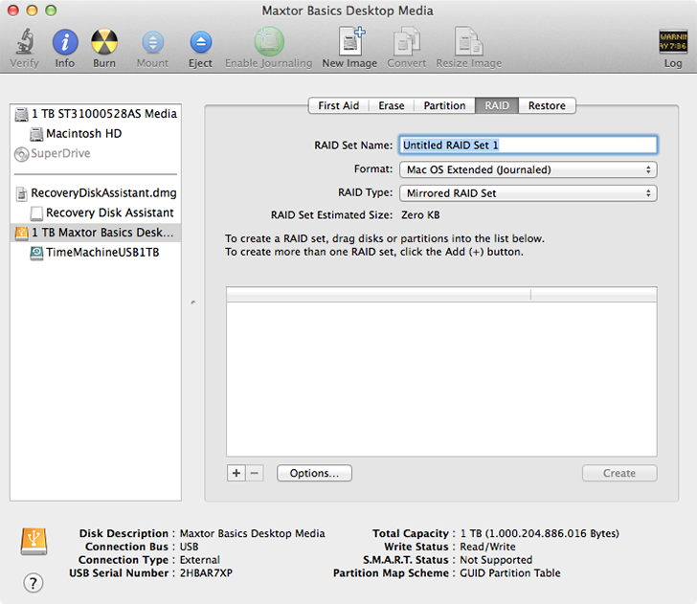697x604 pixels.
Task: Click the Enable Journaling toolbar icon
Action: 269,42
